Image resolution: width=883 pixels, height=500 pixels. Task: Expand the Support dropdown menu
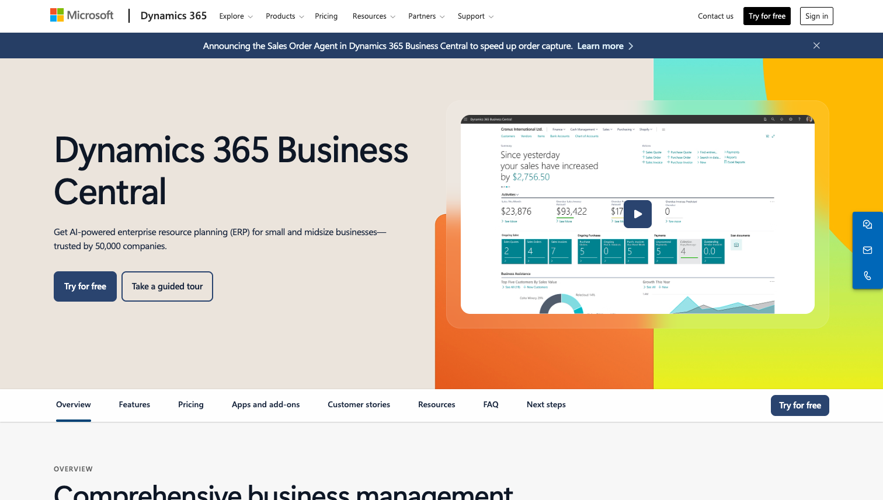point(475,16)
